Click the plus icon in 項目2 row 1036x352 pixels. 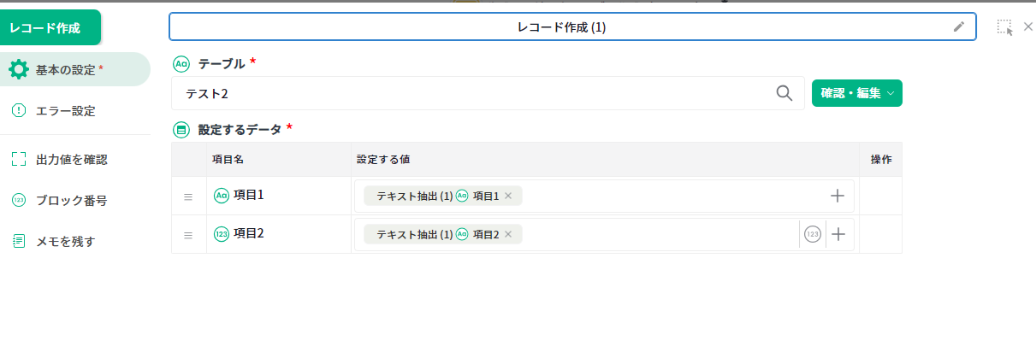tap(838, 234)
